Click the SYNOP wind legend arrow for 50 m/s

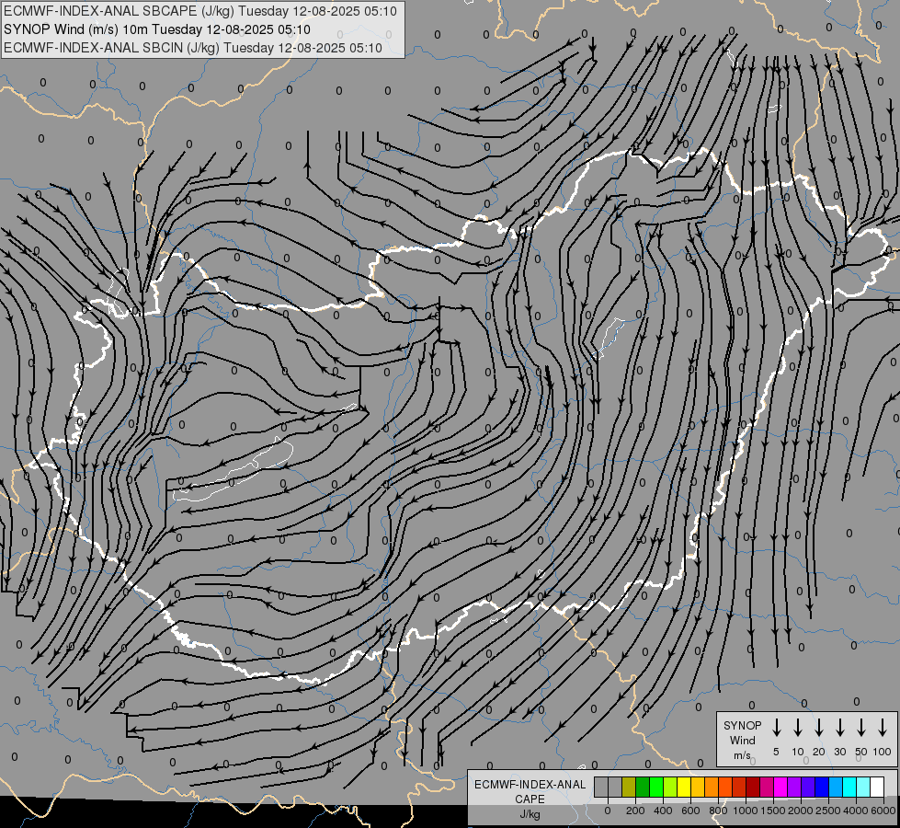(861, 728)
